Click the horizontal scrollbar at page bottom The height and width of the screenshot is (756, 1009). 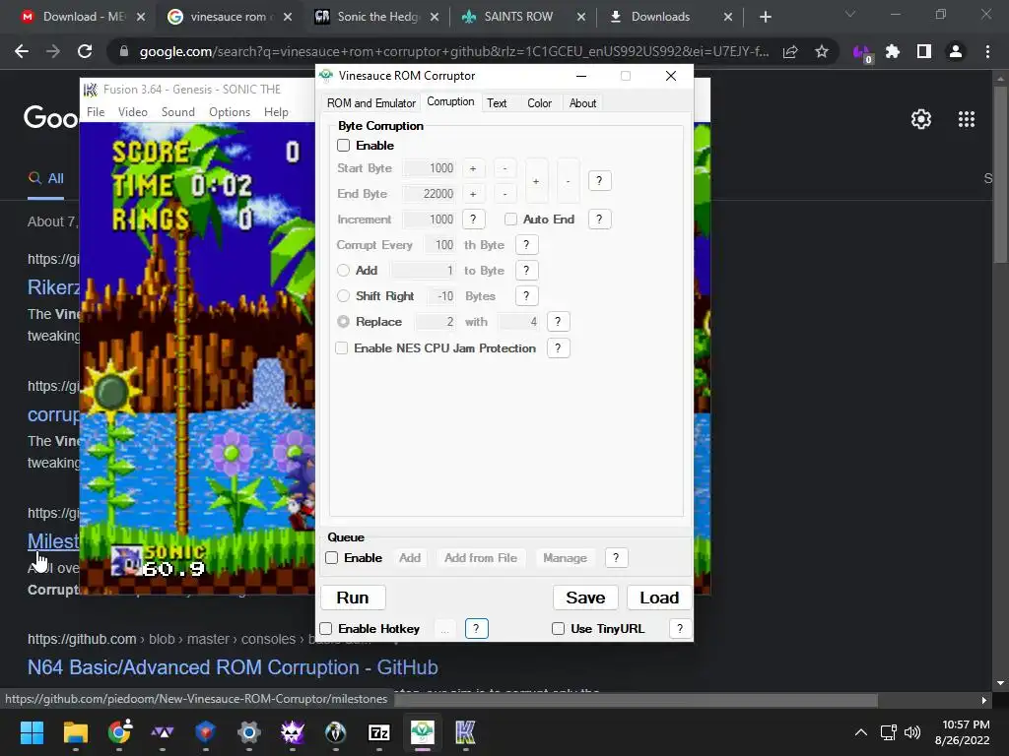[x=636, y=700]
